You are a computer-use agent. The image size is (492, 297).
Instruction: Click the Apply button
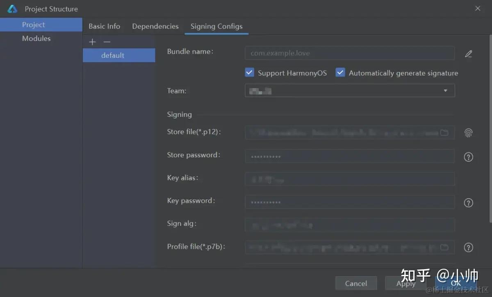(405, 283)
